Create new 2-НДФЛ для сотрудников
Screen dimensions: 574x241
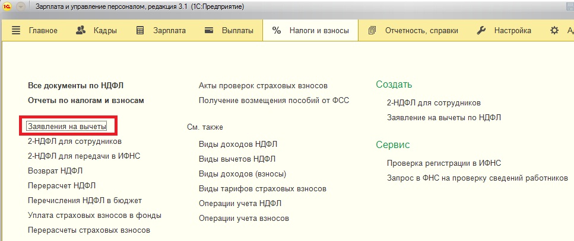tap(433, 102)
